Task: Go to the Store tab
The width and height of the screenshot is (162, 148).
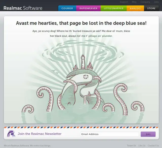Action: pyautogui.click(x=151, y=8)
